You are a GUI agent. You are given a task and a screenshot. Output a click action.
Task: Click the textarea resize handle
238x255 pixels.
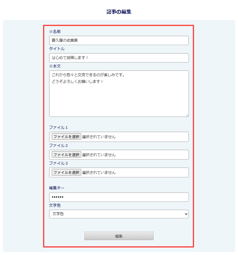pos(187,115)
